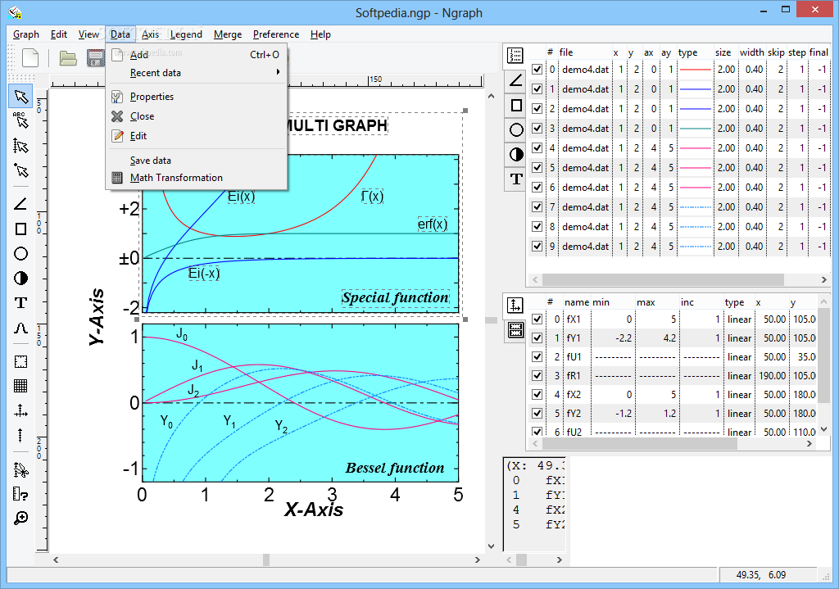
Task: Click the Open folder toolbar icon
Action: (x=68, y=58)
